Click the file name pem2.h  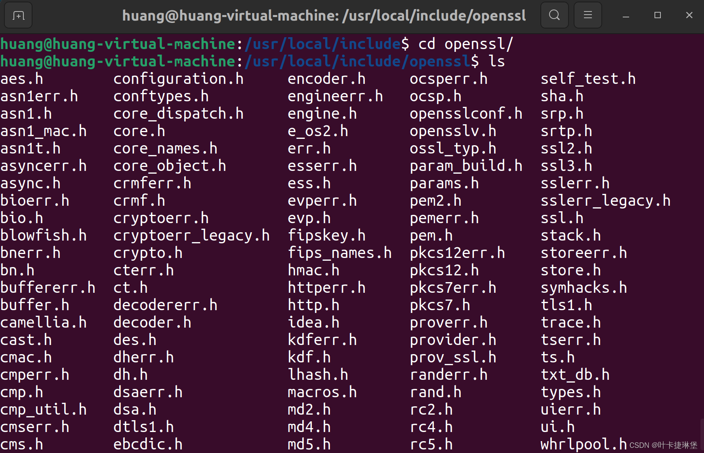click(x=436, y=201)
